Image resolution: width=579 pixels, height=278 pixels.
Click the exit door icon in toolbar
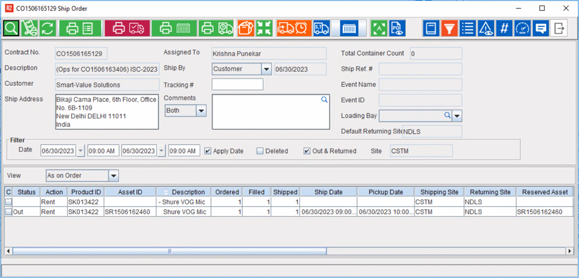coord(559,28)
